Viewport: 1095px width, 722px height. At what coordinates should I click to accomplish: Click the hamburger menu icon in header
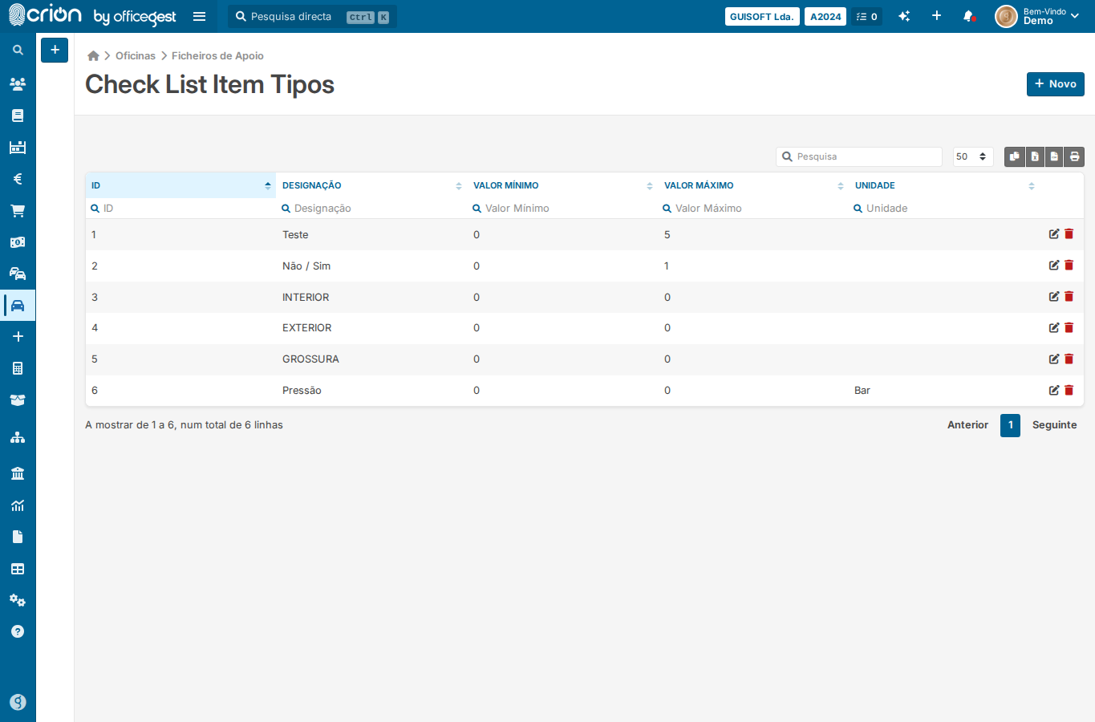point(200,16)
